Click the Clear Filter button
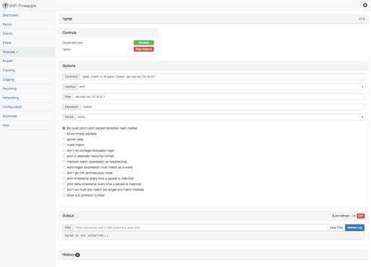 (336, 227)
